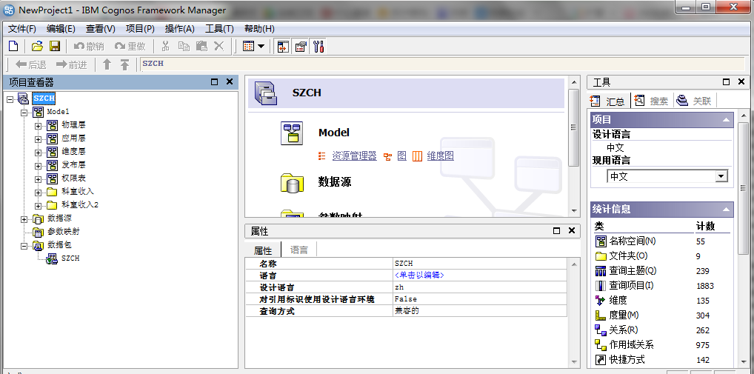Click the New project toolbar icon
Screen dimensions: 754x374
(13, 46)
